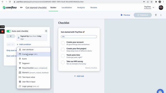Click the If condition label
166x93 pixels.
11,36
